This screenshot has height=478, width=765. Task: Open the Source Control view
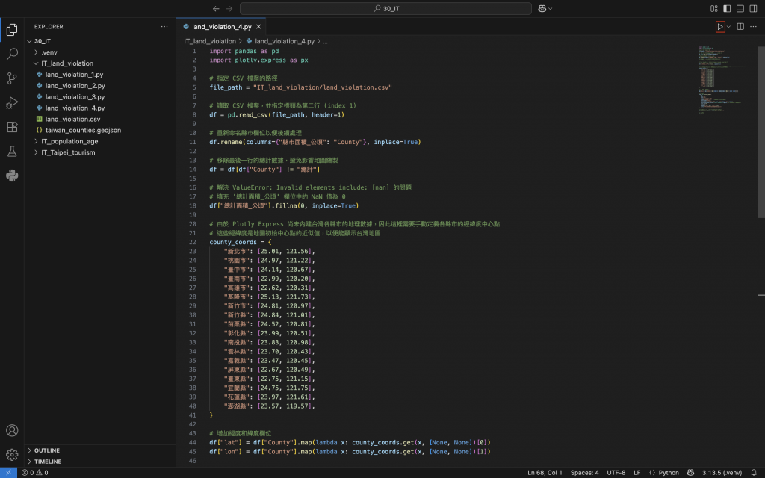coord(12,78)
